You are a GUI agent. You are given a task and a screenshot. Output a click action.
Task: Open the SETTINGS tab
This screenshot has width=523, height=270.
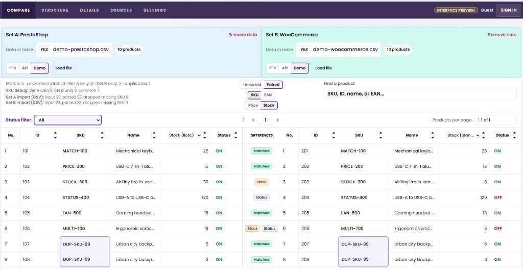click(x=155, y=10)
